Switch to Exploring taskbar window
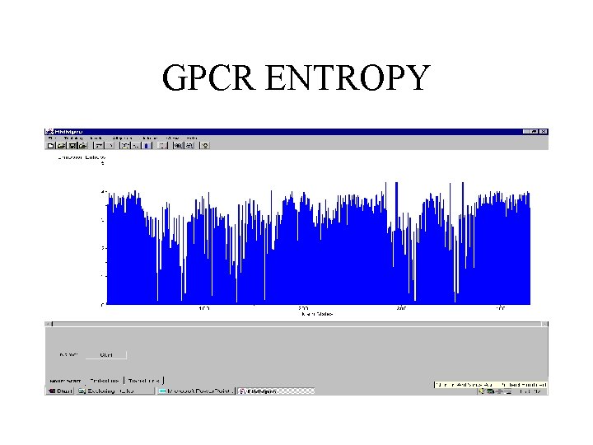This screenshot has width=593, height=445. (116, 391)
